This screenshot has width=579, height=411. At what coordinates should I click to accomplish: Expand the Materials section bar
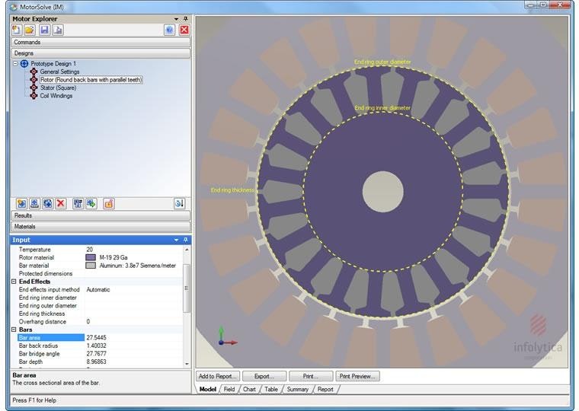point(101,227)
